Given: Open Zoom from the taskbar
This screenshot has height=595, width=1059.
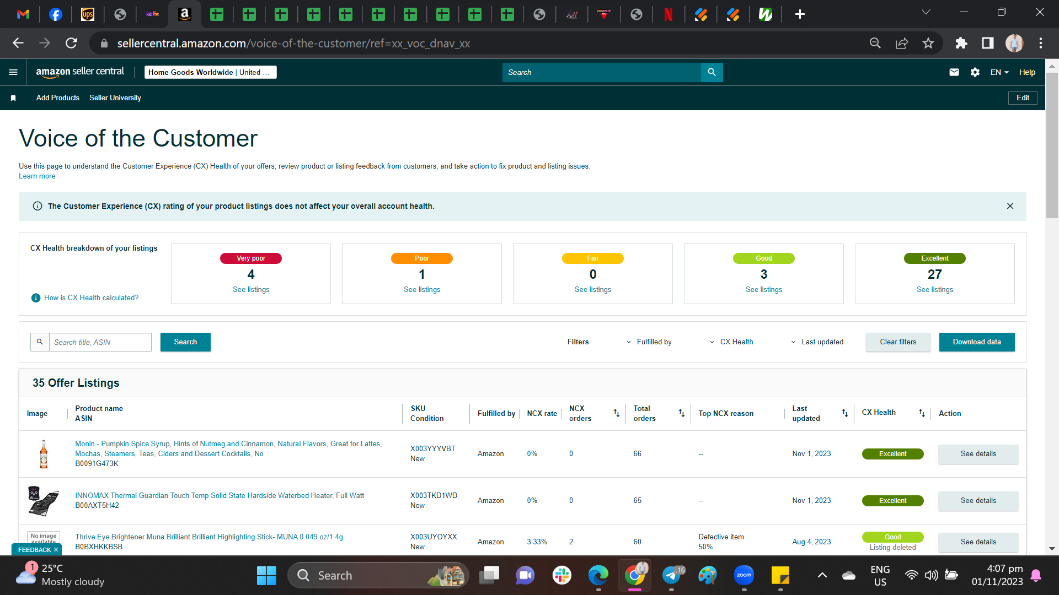Looking at the screenshot, I should (744, 576).
